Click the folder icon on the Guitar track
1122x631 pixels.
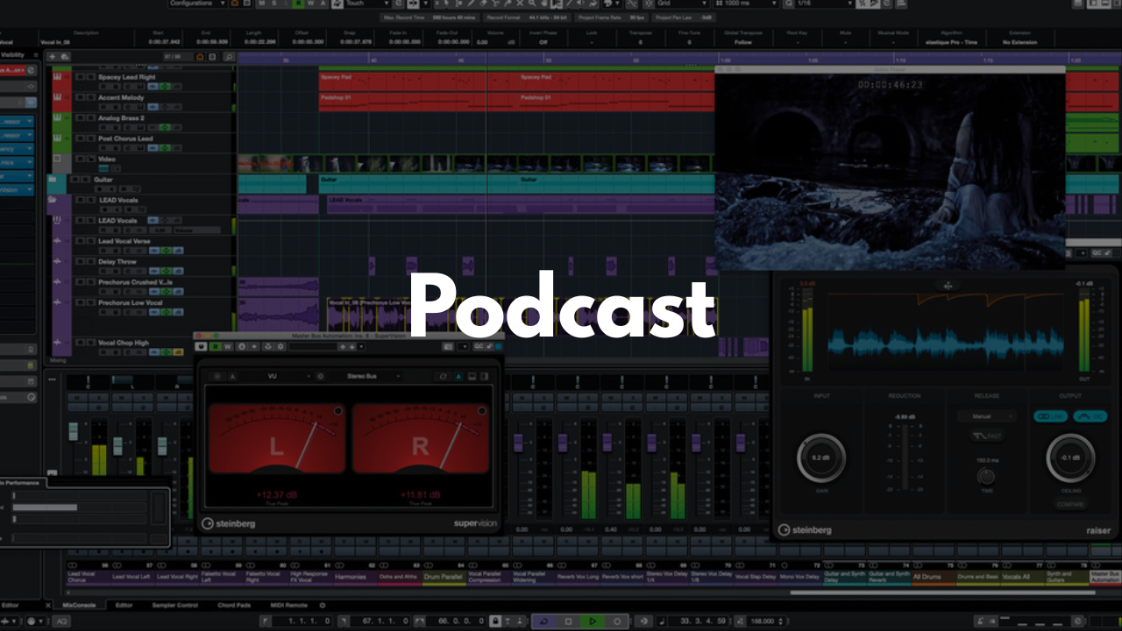click(x=53, y=180)
